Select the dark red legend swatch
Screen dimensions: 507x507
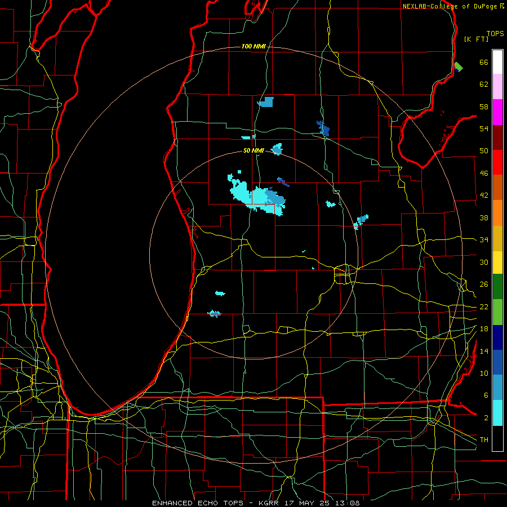click(x=497, y=137)
